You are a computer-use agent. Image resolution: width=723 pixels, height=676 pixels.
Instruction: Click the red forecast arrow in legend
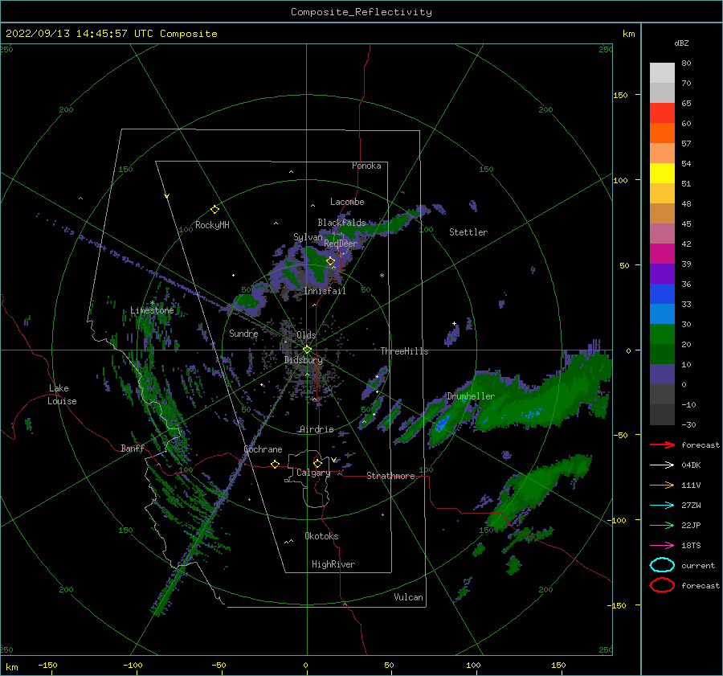click(662, 445)
